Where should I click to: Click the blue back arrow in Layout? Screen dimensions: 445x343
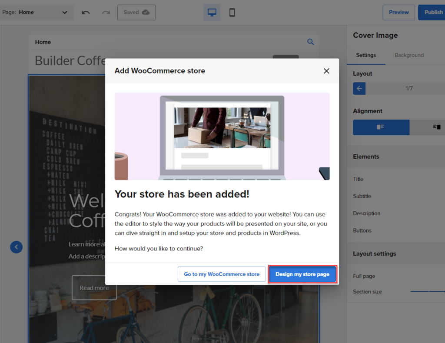point(359,88)
